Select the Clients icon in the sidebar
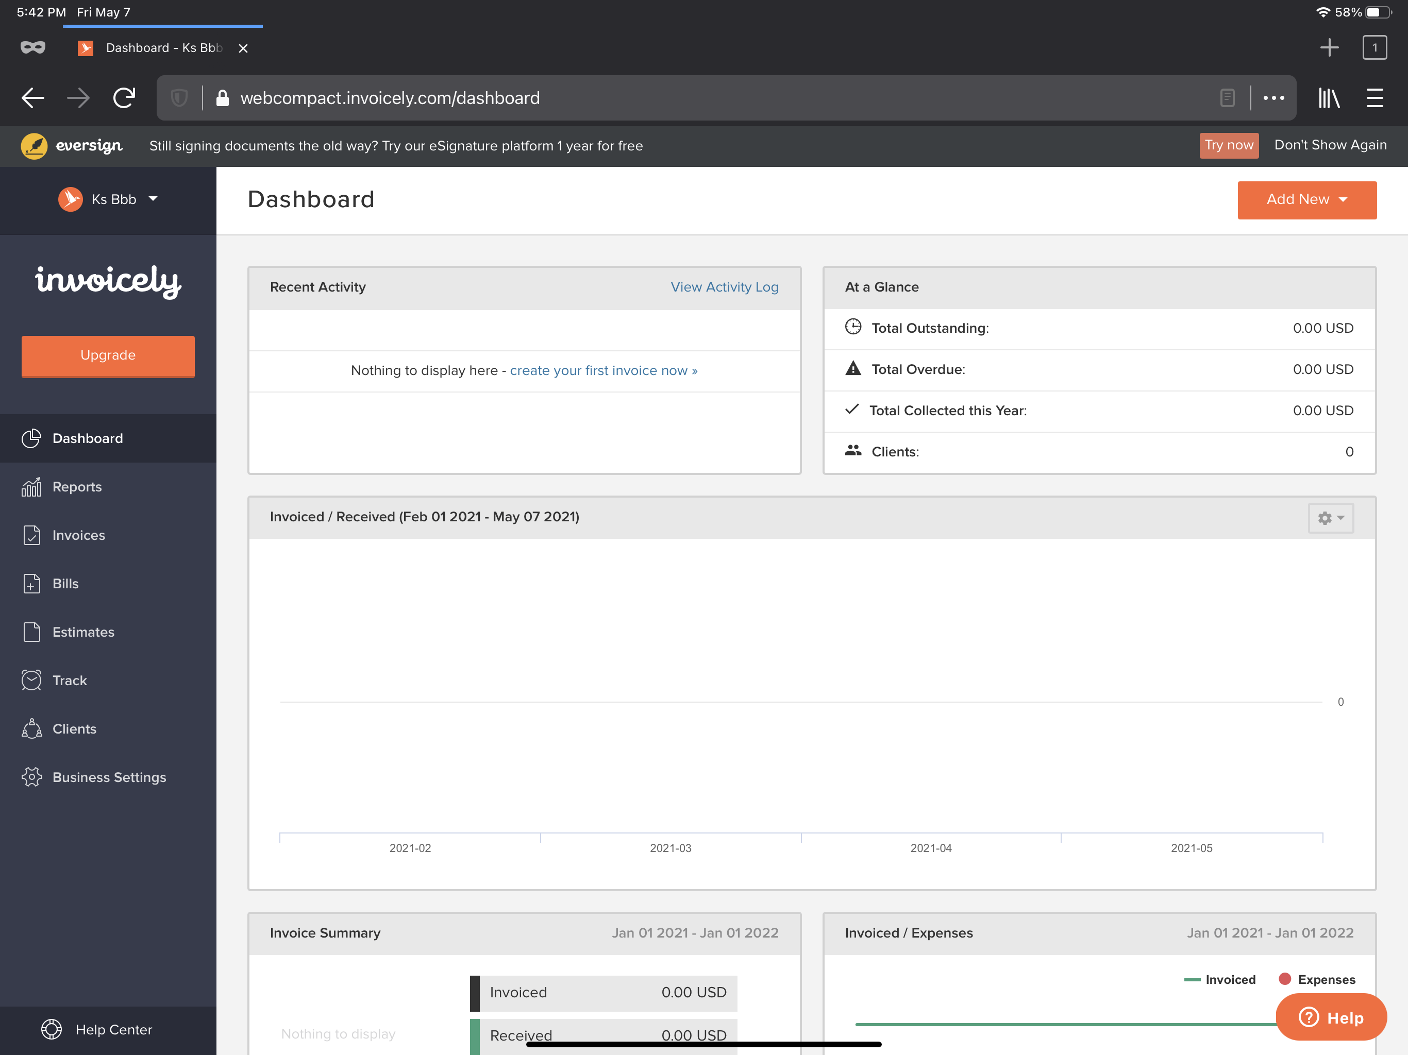Image resolution: width=1408 pixels, height=1055 pixels. [x=32, y=728]
